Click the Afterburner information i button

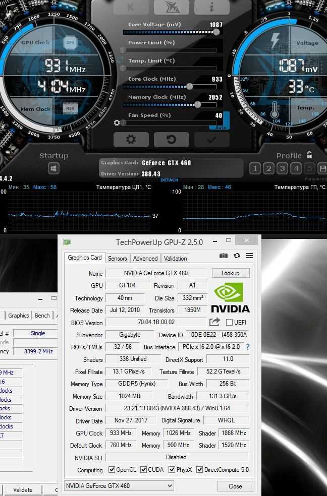[x=212, y=7]
